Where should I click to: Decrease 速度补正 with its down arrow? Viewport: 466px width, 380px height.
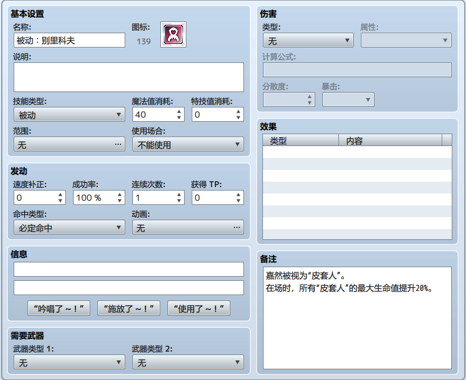click(x=60, y=201)
